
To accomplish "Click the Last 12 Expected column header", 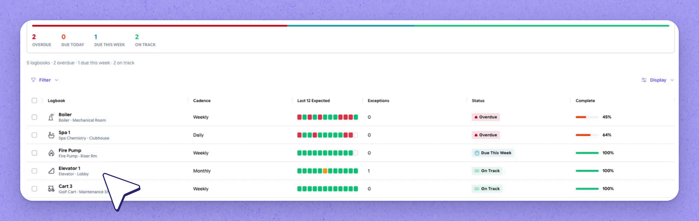I will [x=313, y=101].
